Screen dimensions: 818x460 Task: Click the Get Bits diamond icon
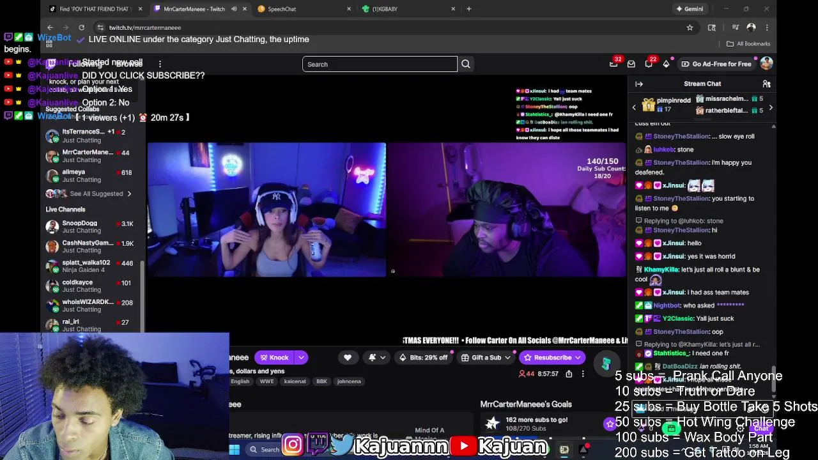pos(666,64)
